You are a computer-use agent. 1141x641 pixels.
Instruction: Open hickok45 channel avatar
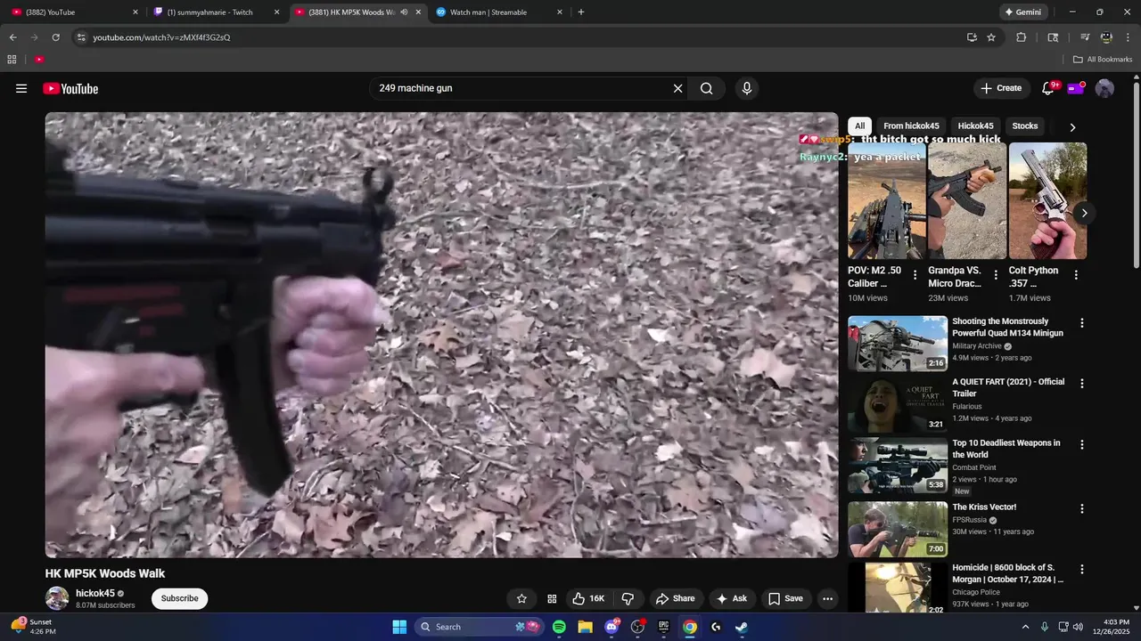click(57, 598)
